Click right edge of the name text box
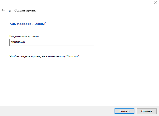Screen dimensions: 159x116 (x=93, y=42)
